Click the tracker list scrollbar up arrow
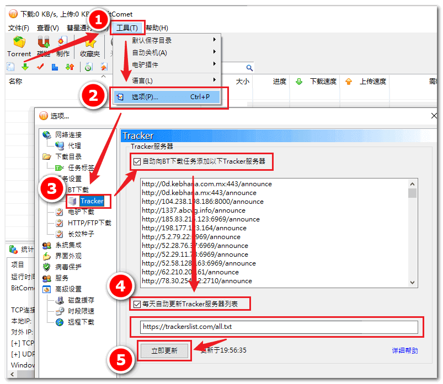The width and height of the screenshot is (443, 384). [412, 184]
